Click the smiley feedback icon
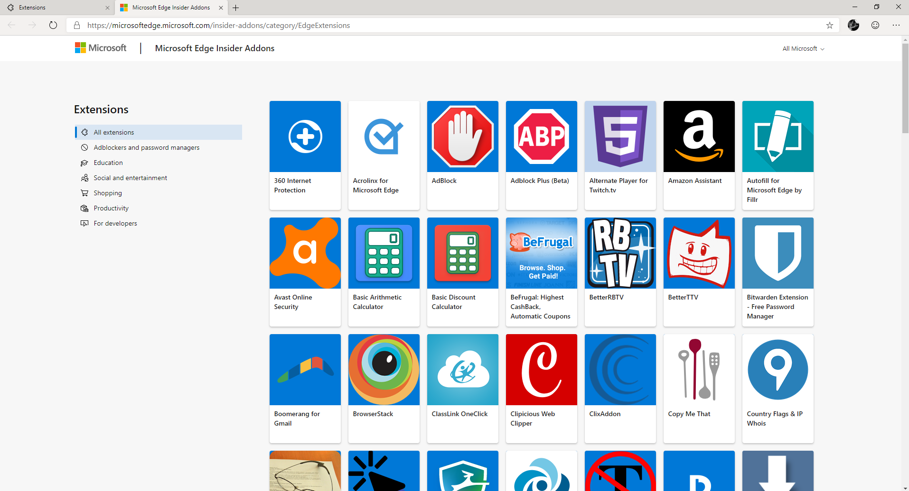The height and width of the screenshot is (491, 909). tap(875, 25)
